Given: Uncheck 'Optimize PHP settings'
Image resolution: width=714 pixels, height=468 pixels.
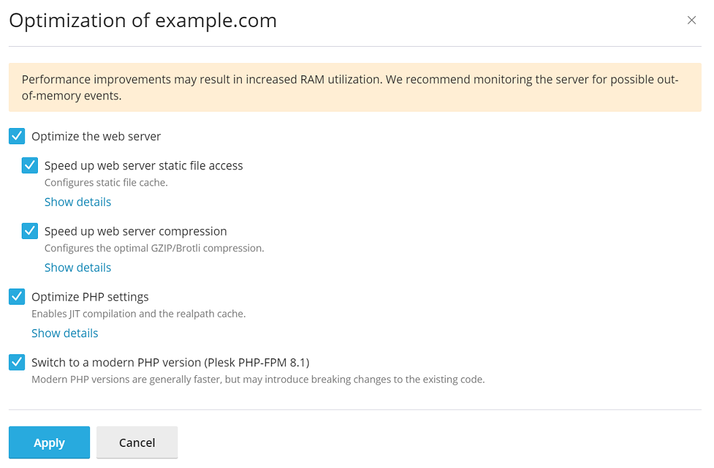Looking at the screenshot, I should (x=16, y=297).
